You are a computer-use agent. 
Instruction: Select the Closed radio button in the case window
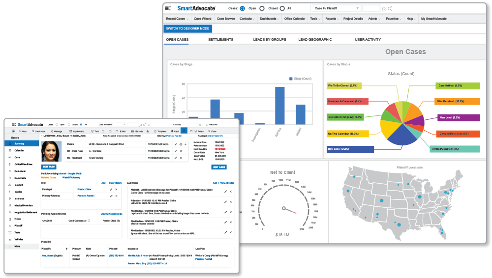coord(69,124)
